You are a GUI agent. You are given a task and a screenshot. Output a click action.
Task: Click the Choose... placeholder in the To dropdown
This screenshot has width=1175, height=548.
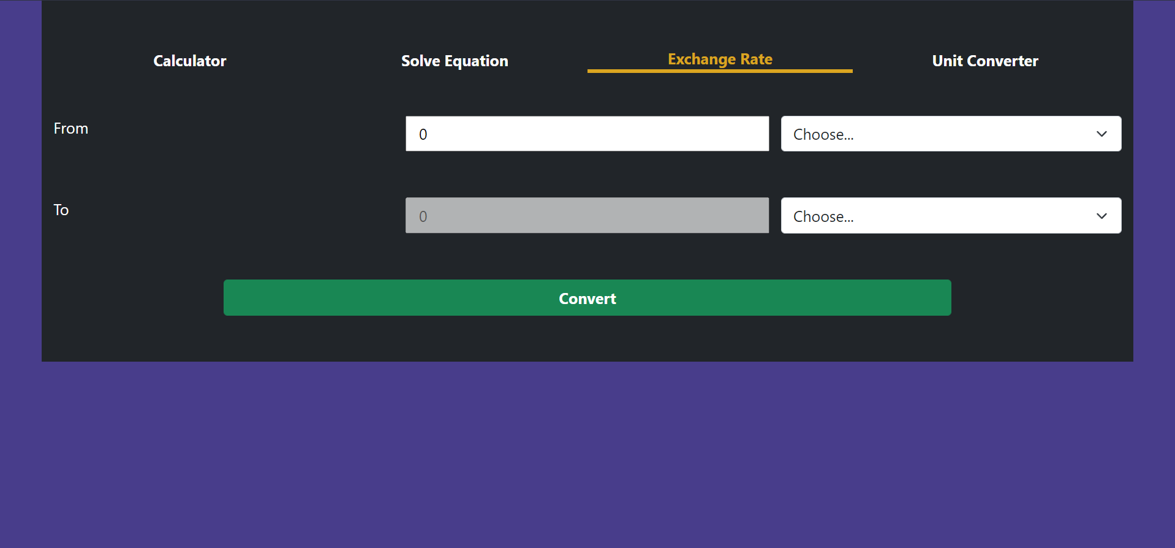(x=823, y=216)
